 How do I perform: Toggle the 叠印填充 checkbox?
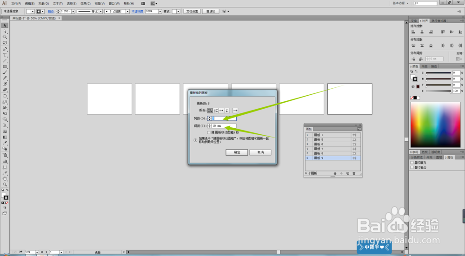[x=412, y=163]
